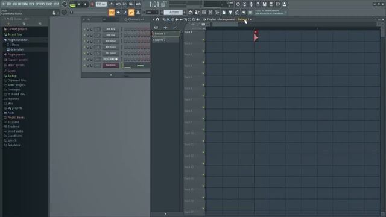Select Generators in browser
Image resolution: width=386 pixels, height=217 pixels.
pos(17,49)
